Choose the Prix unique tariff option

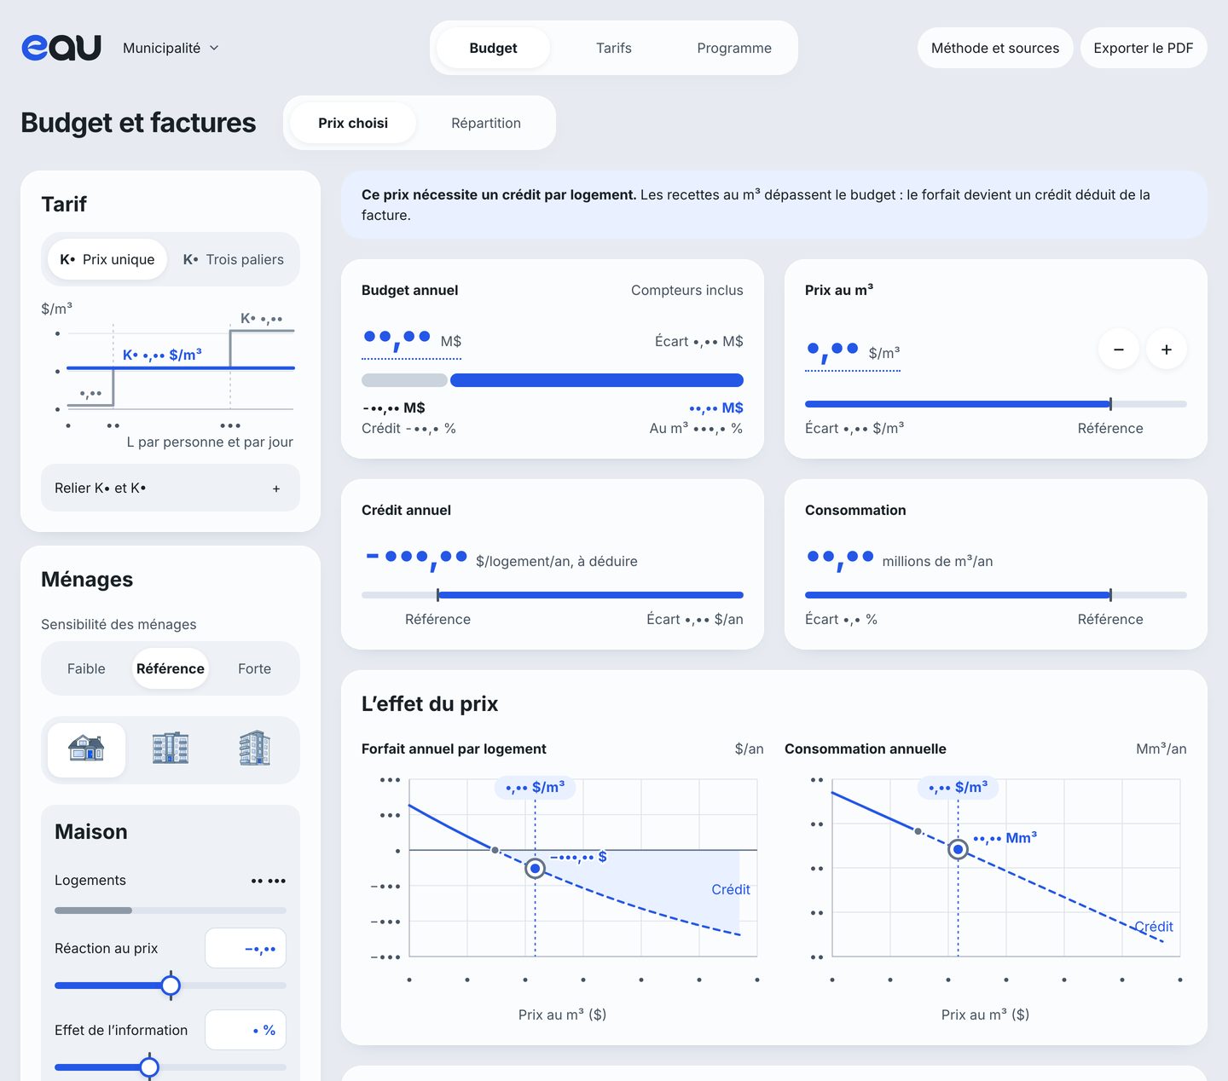pyautogui.click(x=107, y=259)
